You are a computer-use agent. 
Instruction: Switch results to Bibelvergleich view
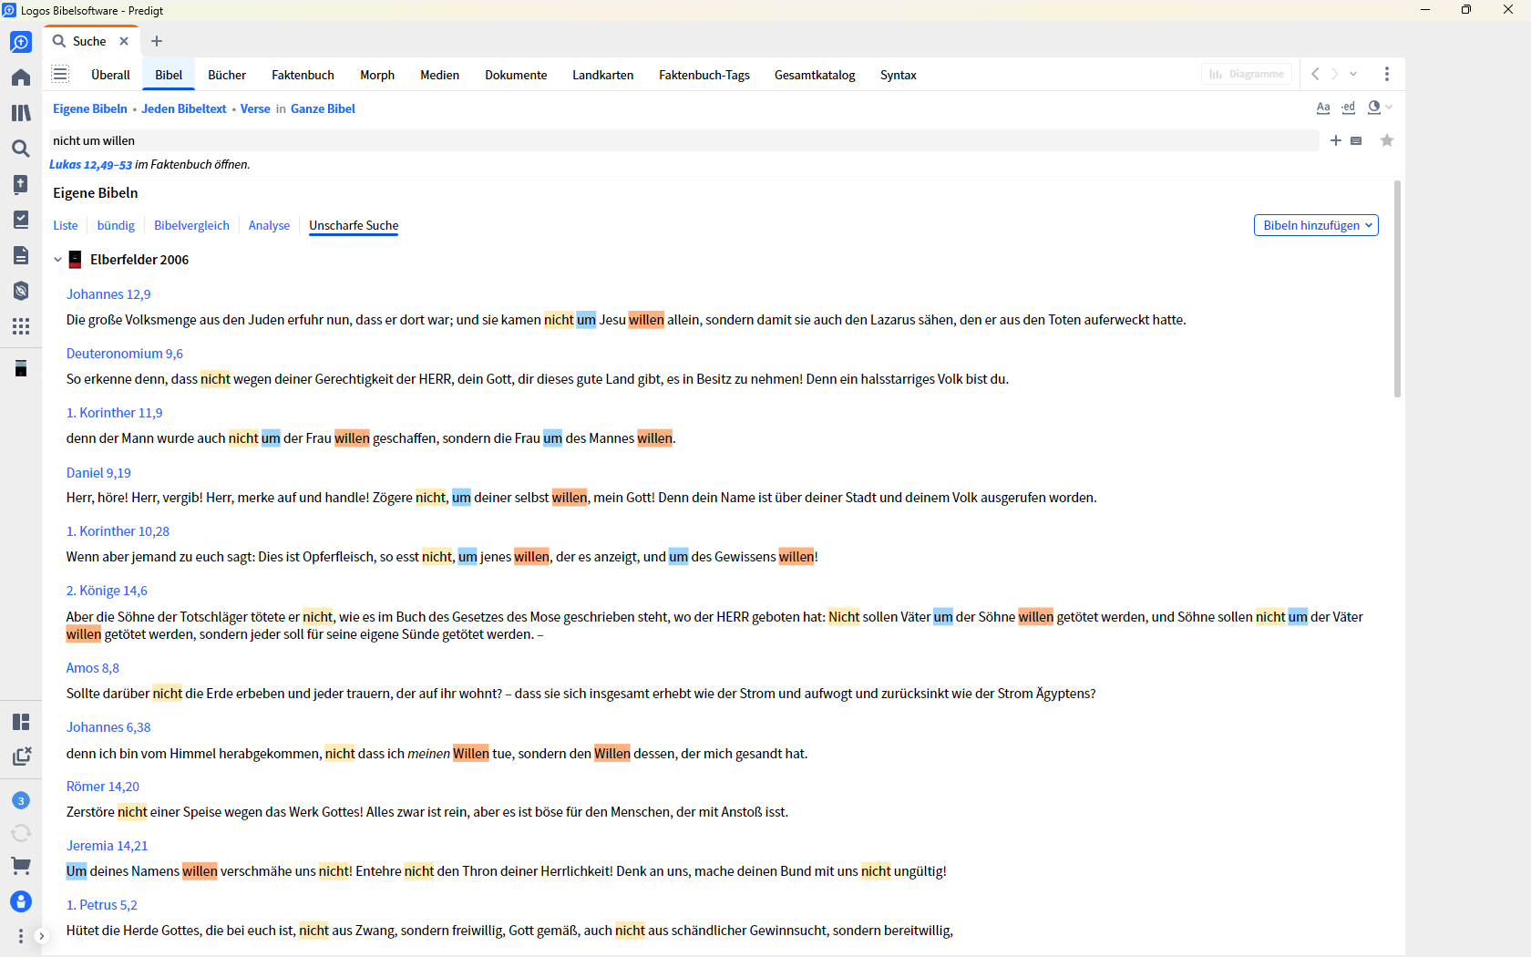click(x=191, y=225)
